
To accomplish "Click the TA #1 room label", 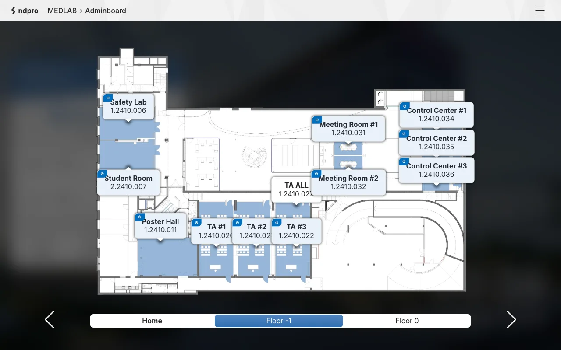I will click(x=217, y=231).
